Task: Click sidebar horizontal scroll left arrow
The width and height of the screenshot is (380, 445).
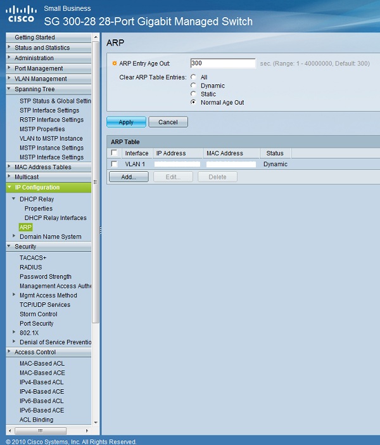Action: [10, 430]
